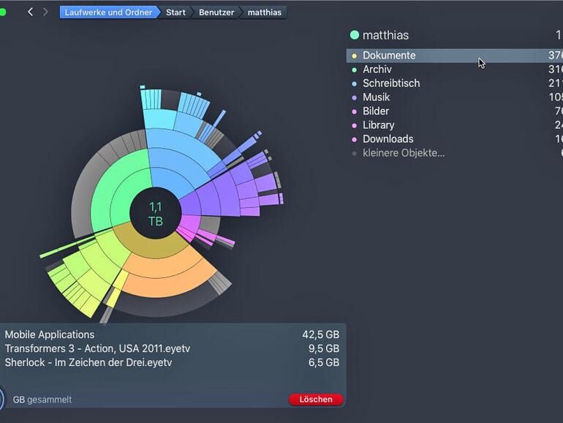
Task: Click the Löschen button
Action: [316, 400]
